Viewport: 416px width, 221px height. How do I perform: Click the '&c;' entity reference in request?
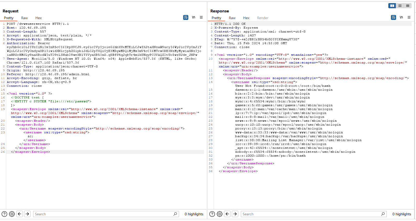(31, 136)
